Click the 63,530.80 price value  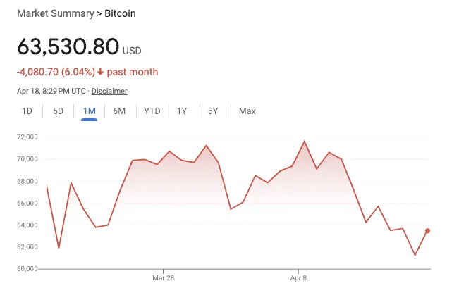pos(68,46)
